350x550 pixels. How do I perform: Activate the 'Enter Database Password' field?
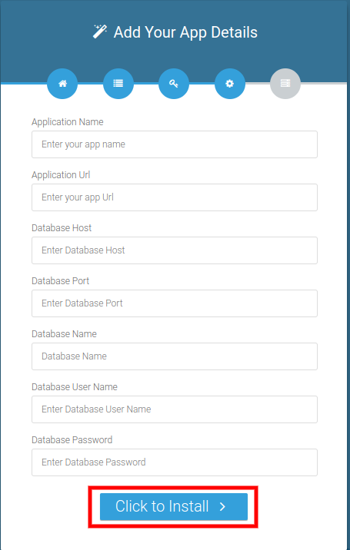click(x=175, y=462)
